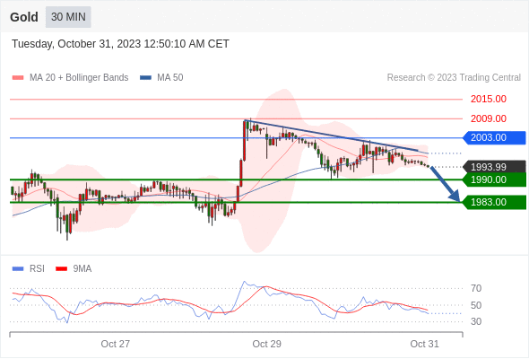This screenshot has width=529, height=359.
Task: Click the MA 50 legend label
Action: coord(170,78)
